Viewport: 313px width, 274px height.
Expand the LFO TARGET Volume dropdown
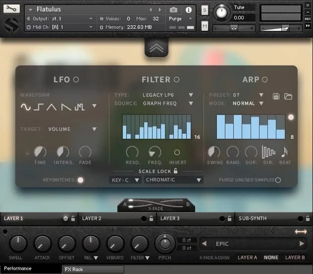tap(72, 129)
